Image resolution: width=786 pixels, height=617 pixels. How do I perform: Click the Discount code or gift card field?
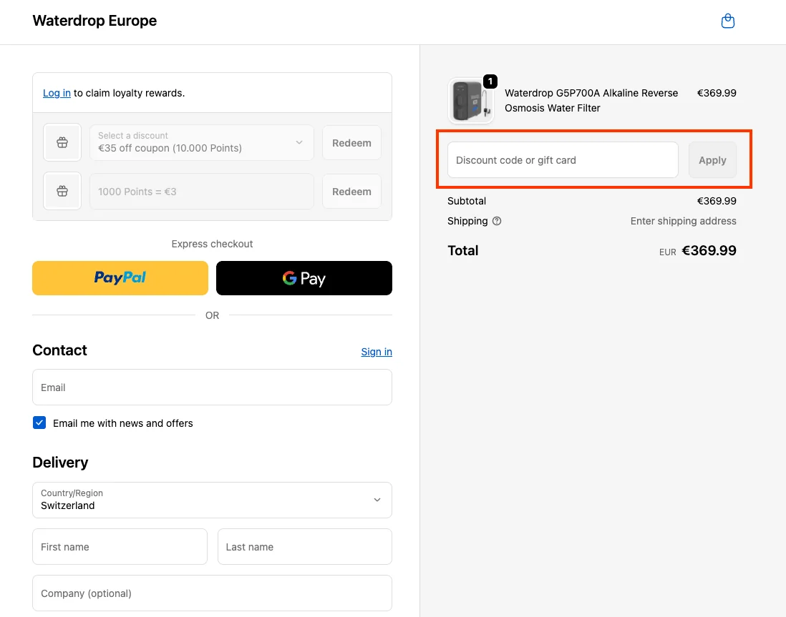pos(563,159)
